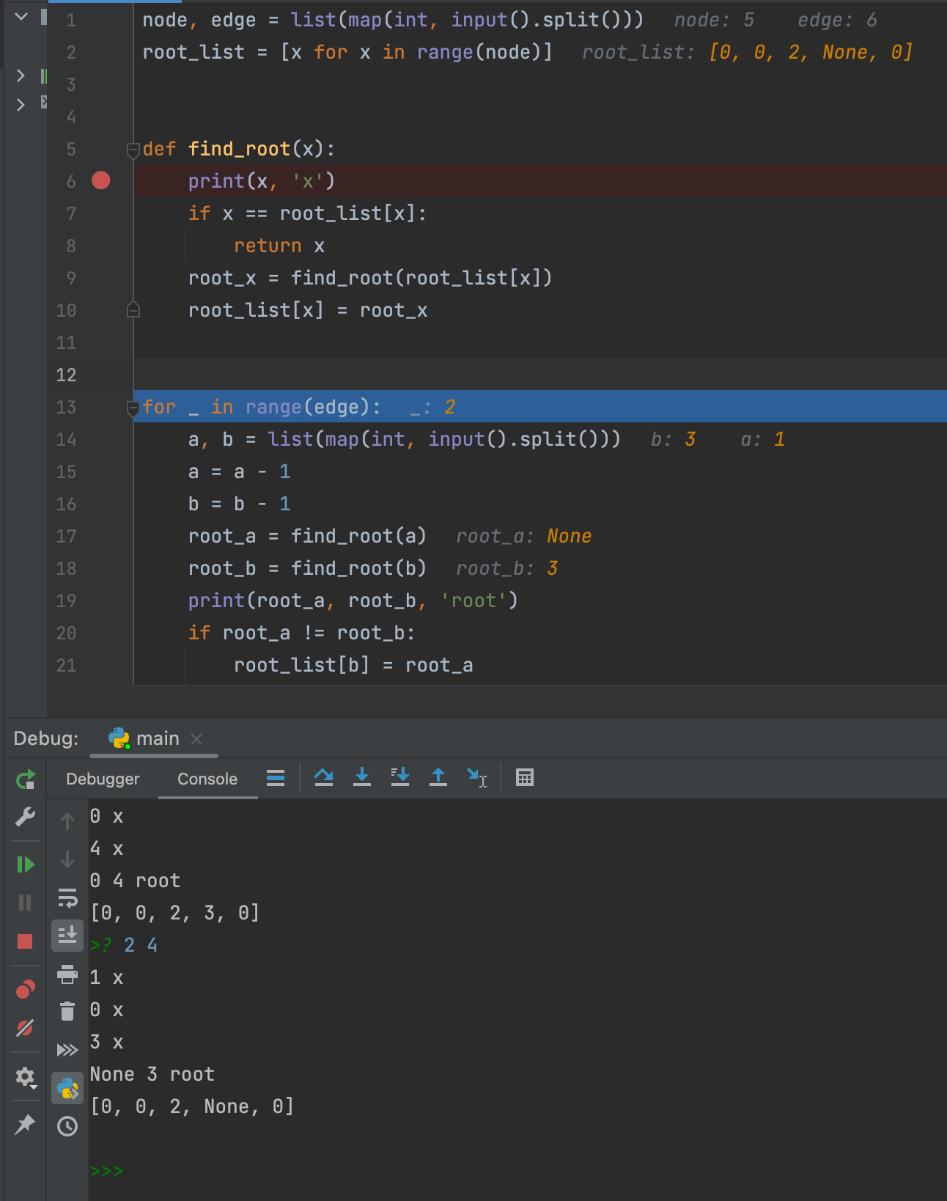Viewport: 947px width, 1201px height.
Task: Toggle Python console prompt icon
Action: tap(67, 1088)
